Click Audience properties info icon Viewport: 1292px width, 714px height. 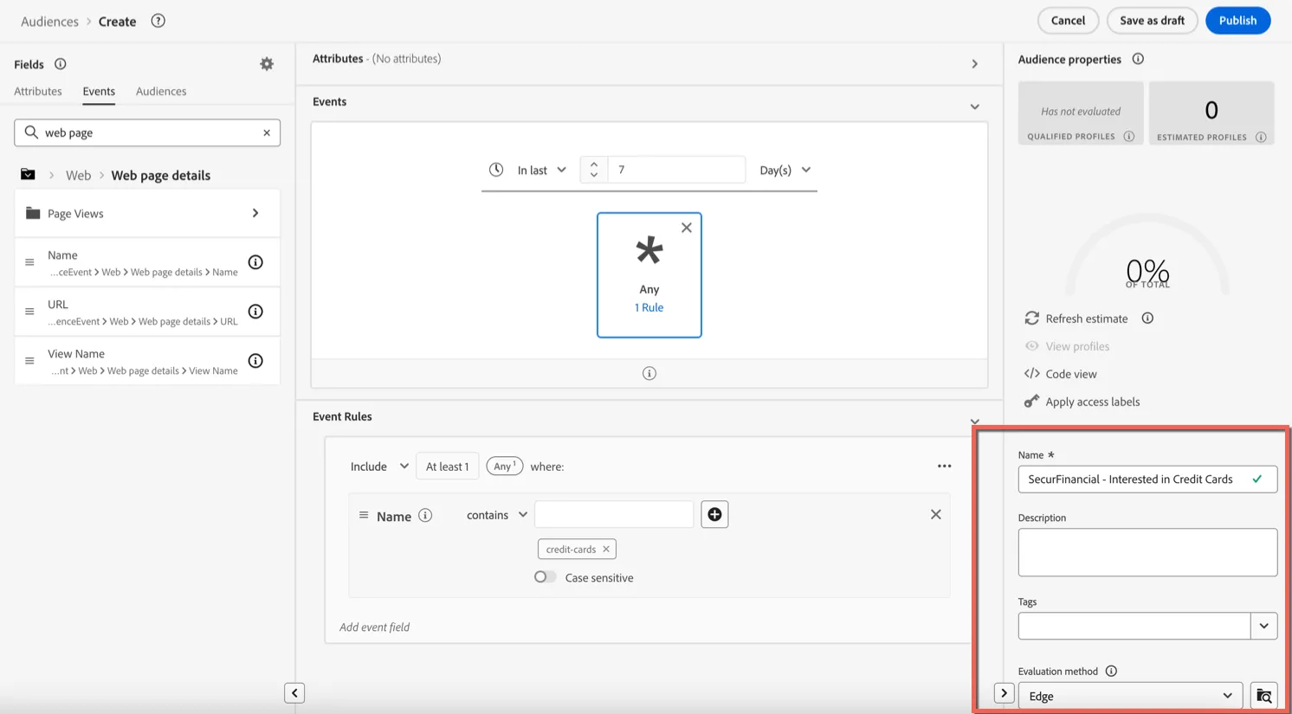tap(1138, 59)
